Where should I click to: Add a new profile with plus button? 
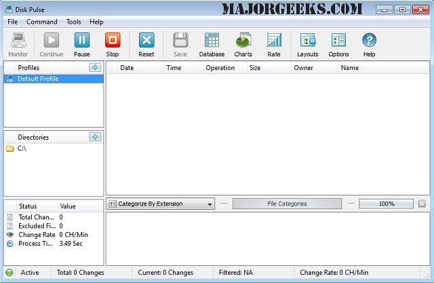point(95,68)
